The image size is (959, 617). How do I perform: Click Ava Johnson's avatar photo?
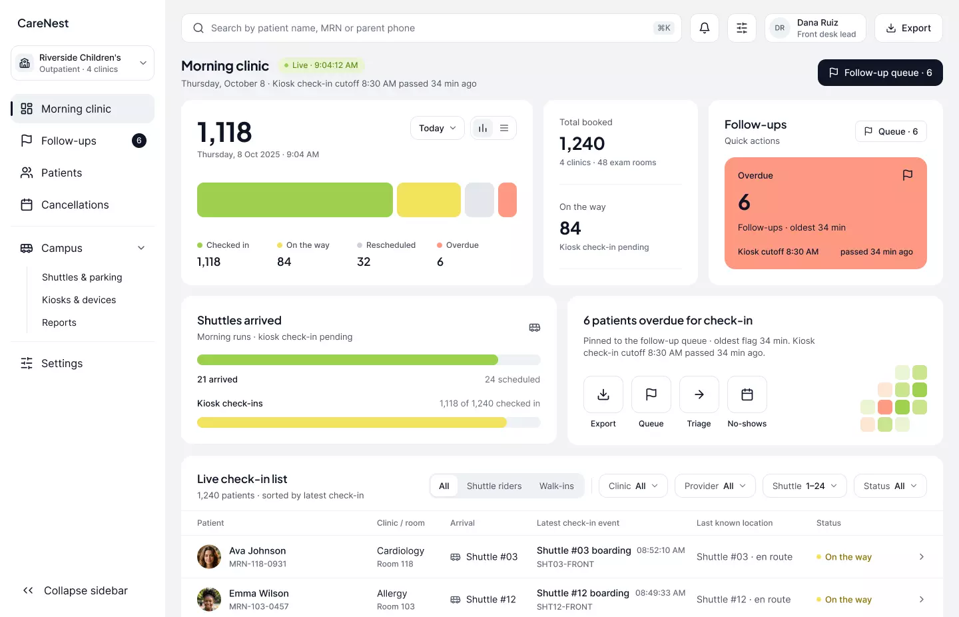pyautogui.click(x=209, y=557)
